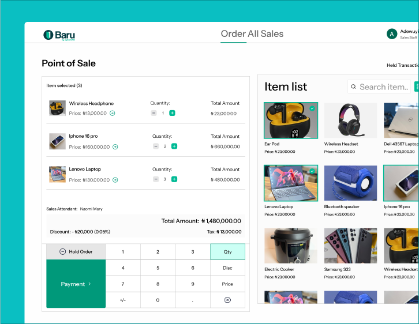Click the Item selected (3) label
Image resolution: width=419 pixels, height=324 pixels.
tap(64, 85)
